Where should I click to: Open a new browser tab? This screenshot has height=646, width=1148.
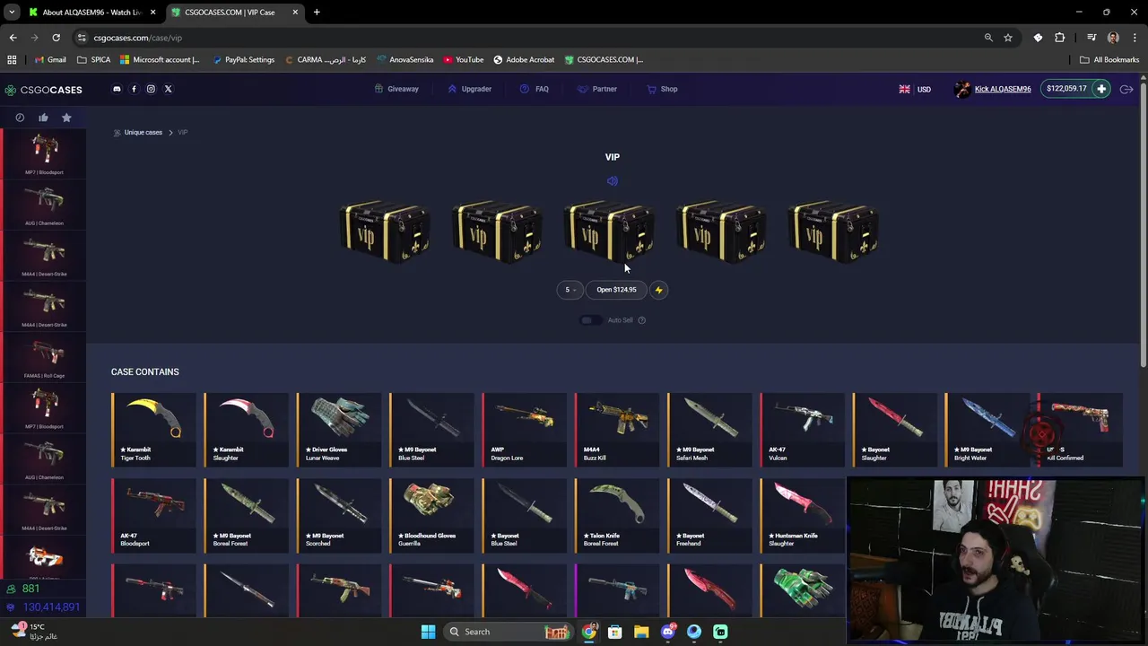pos(317,13)
